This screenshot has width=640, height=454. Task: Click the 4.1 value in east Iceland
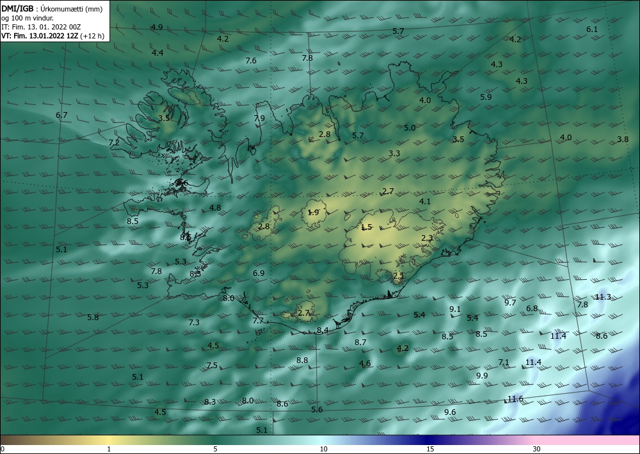coord(425,201)
